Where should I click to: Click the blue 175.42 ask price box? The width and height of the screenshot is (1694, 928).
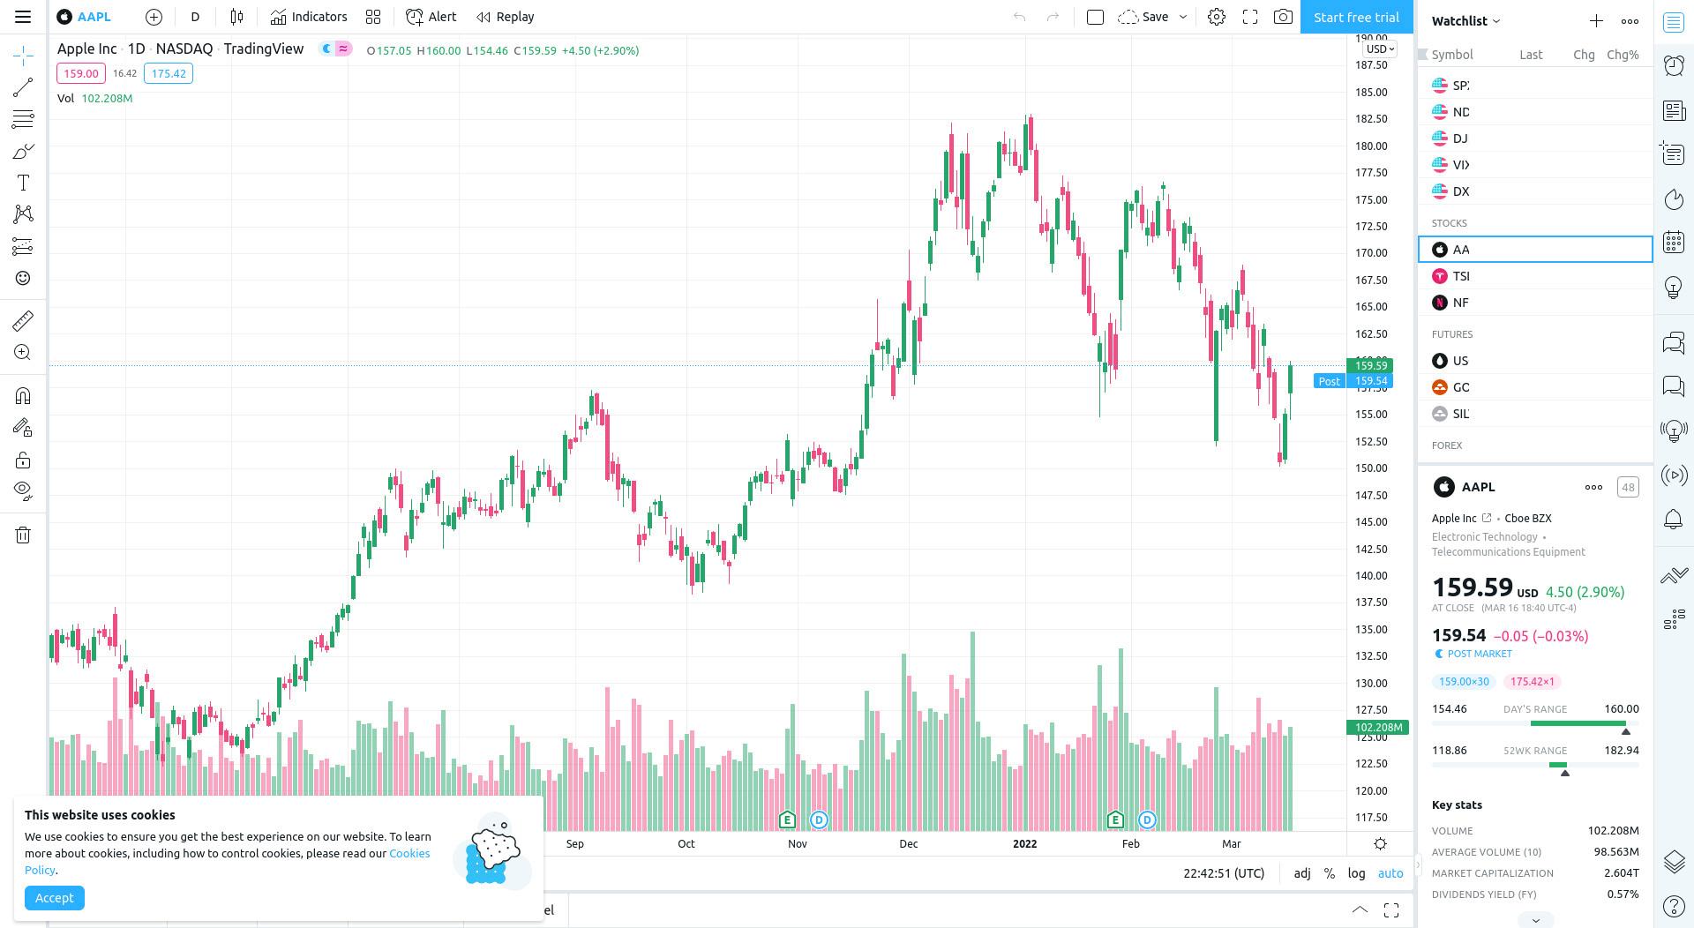pyautogui.click(x=169, y=73)
